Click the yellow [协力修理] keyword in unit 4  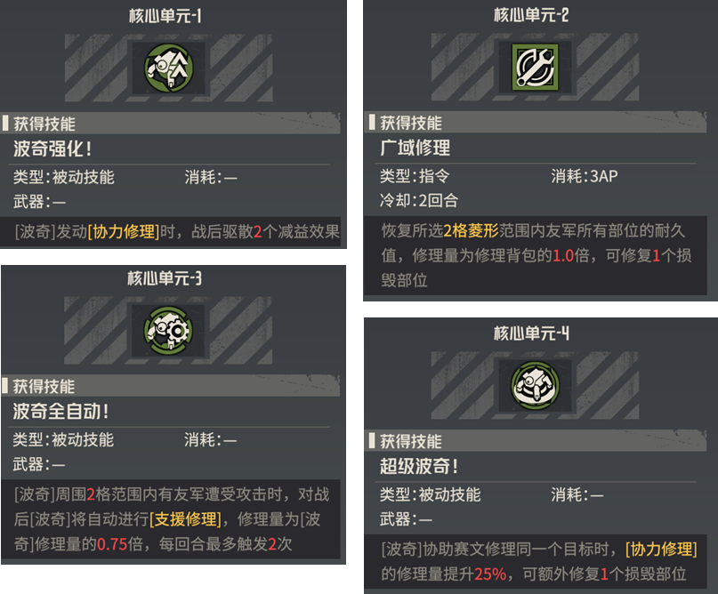[x=661, y=549]
